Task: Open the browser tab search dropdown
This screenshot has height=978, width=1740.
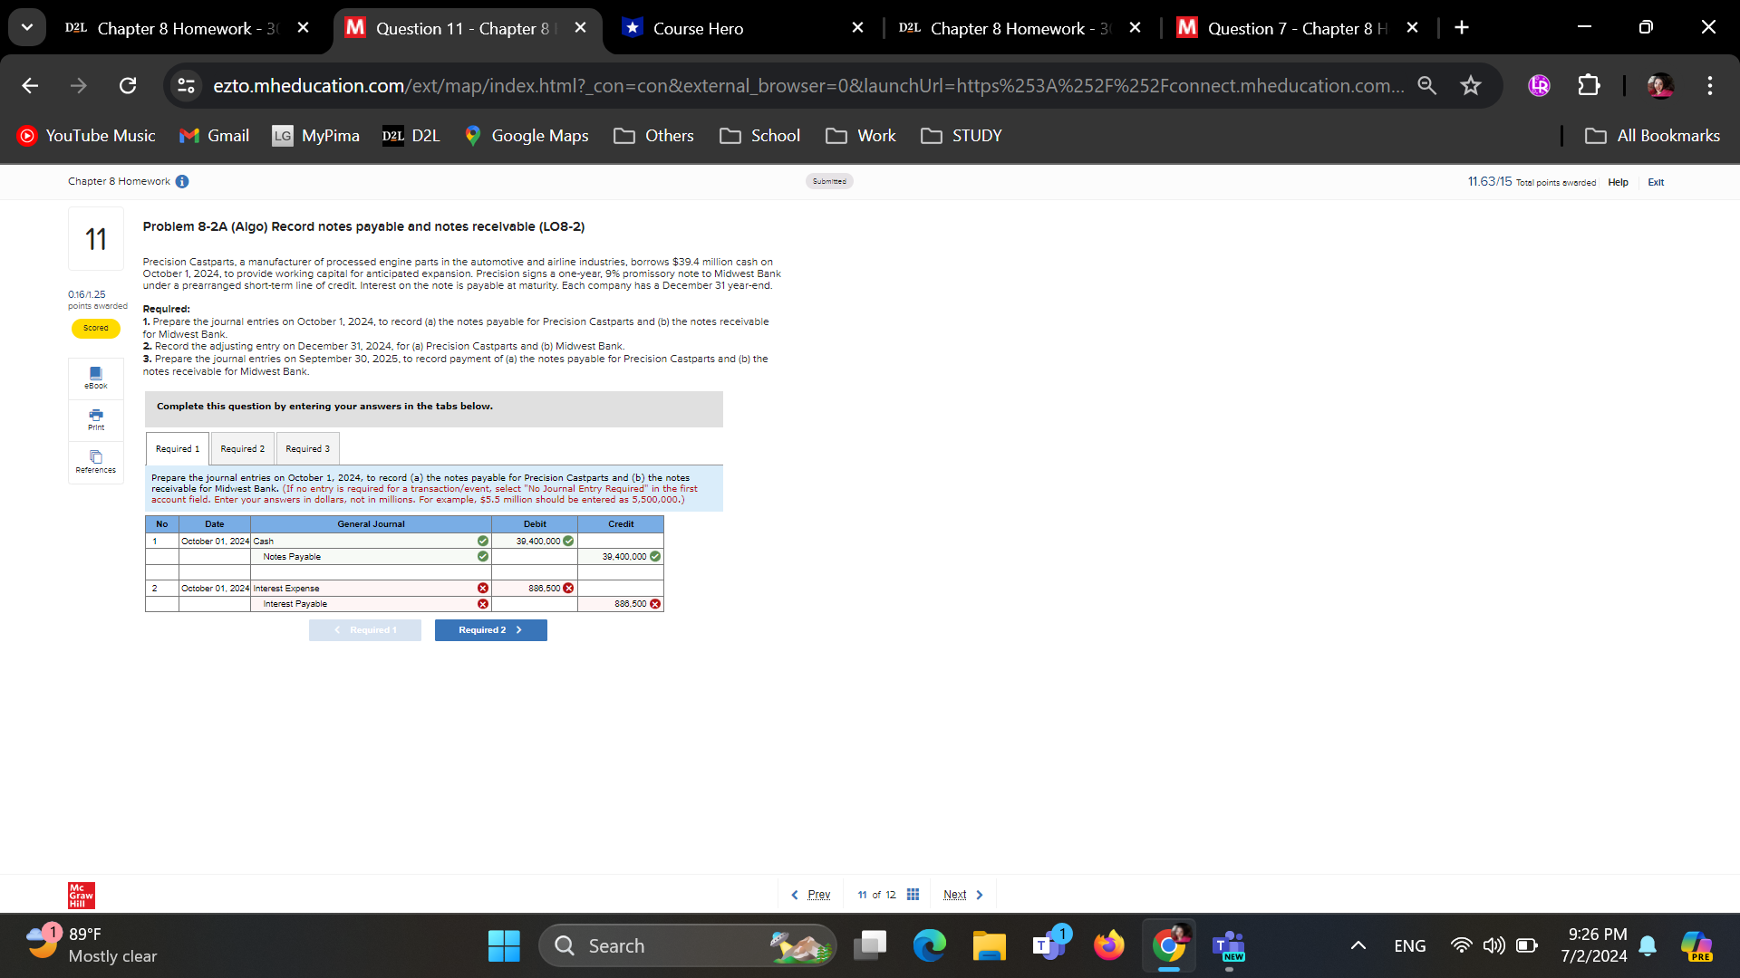Action: tap(27, 26)
